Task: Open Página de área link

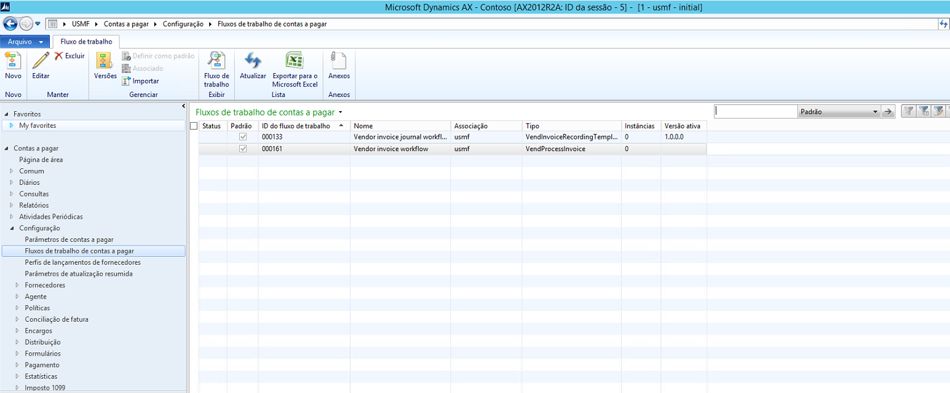Action: tap(41, 160)
